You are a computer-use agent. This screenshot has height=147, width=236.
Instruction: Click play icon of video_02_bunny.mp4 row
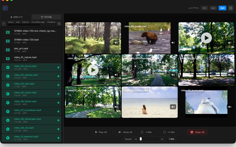tap(8, 68)
